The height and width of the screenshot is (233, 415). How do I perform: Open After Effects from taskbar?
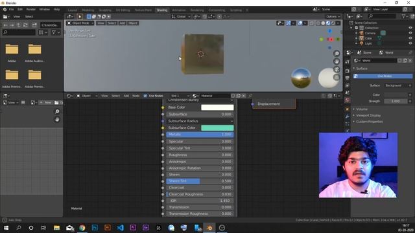145,228
